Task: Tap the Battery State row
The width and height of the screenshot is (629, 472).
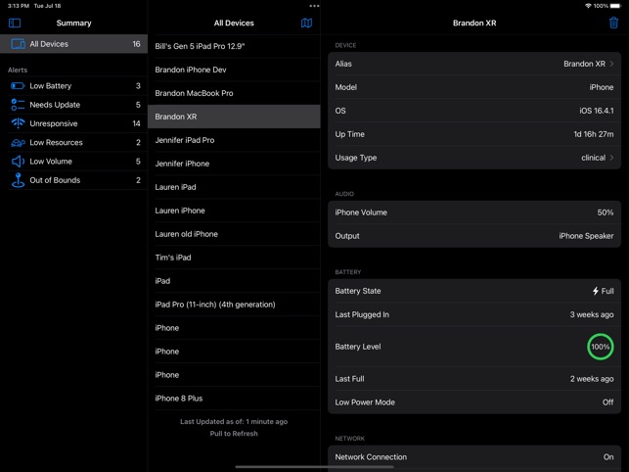Action: (x=474, y=291)
